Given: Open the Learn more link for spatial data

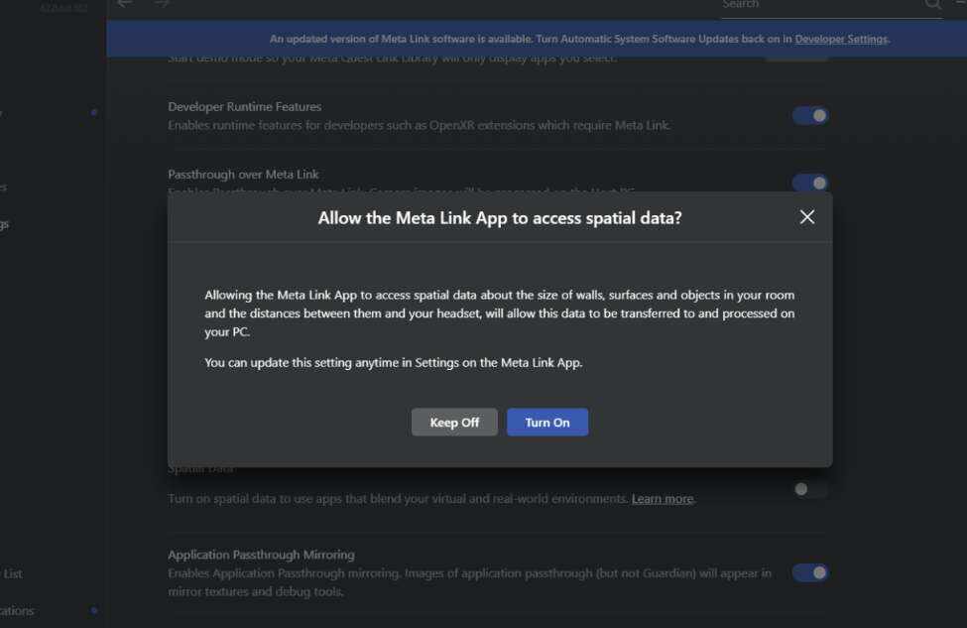Looking at the screenshot, I should (663, 499).
